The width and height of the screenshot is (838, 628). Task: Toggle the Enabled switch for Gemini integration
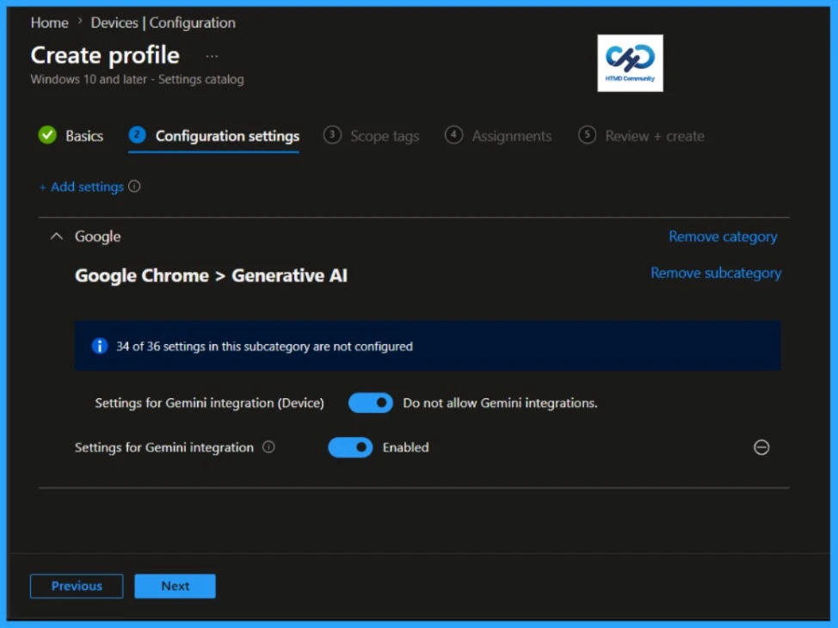[x=350, y=447]
